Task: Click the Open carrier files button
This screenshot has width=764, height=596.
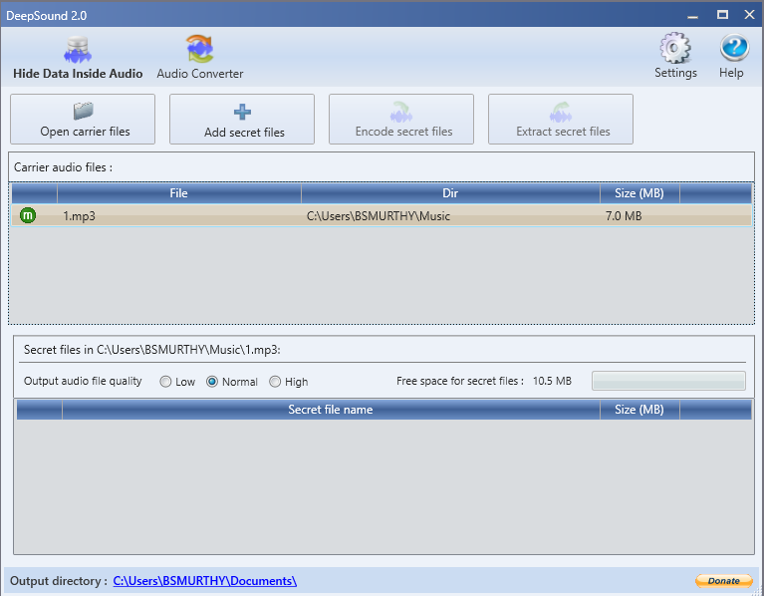Action: point(83,120)
